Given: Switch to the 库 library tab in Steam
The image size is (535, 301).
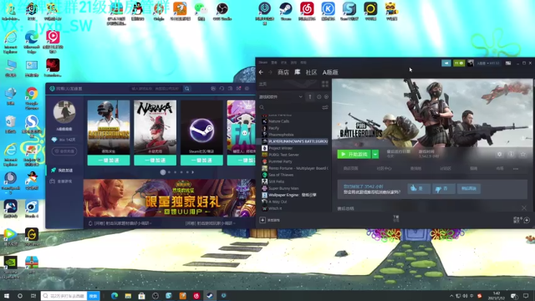Looking at the screenshot, I should tap(298, 72).
